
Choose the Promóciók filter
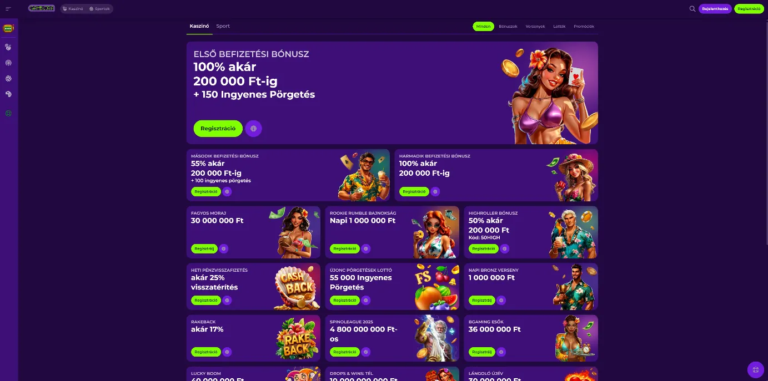pos(584,26)
